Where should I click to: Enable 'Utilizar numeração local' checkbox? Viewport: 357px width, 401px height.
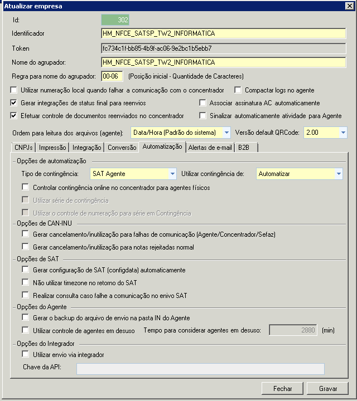[x=14, y=90]
